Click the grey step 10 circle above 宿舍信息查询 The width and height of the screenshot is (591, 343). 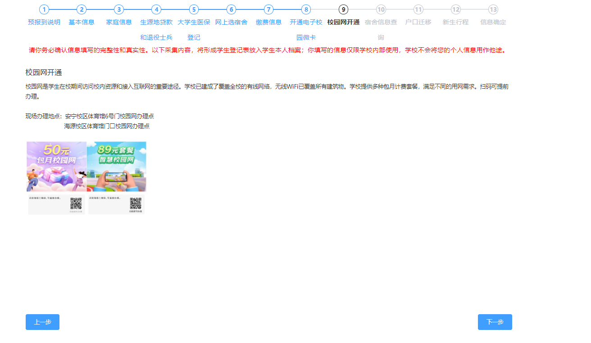tap(380, 8)
